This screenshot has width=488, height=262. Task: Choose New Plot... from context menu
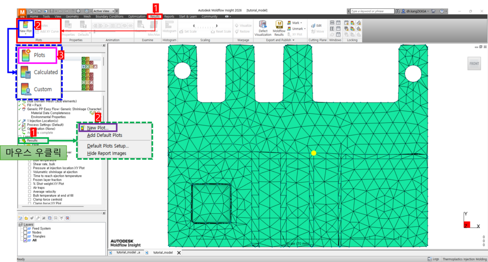point(98,128)
